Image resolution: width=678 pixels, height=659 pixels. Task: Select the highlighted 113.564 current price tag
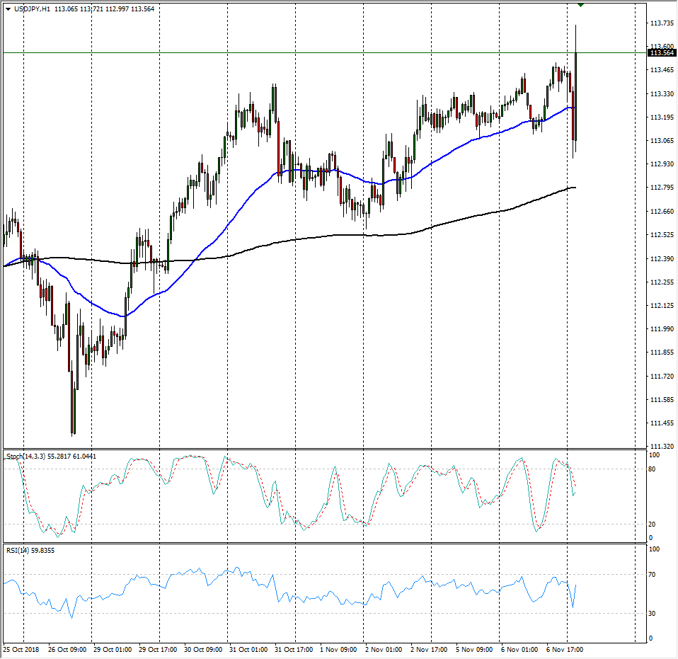[661, 53]
